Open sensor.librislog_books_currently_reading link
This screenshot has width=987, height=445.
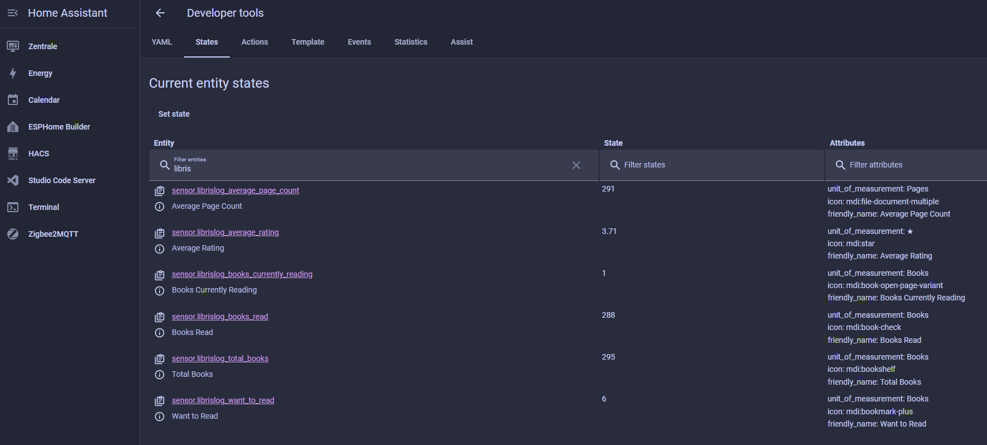click(242, 274)
